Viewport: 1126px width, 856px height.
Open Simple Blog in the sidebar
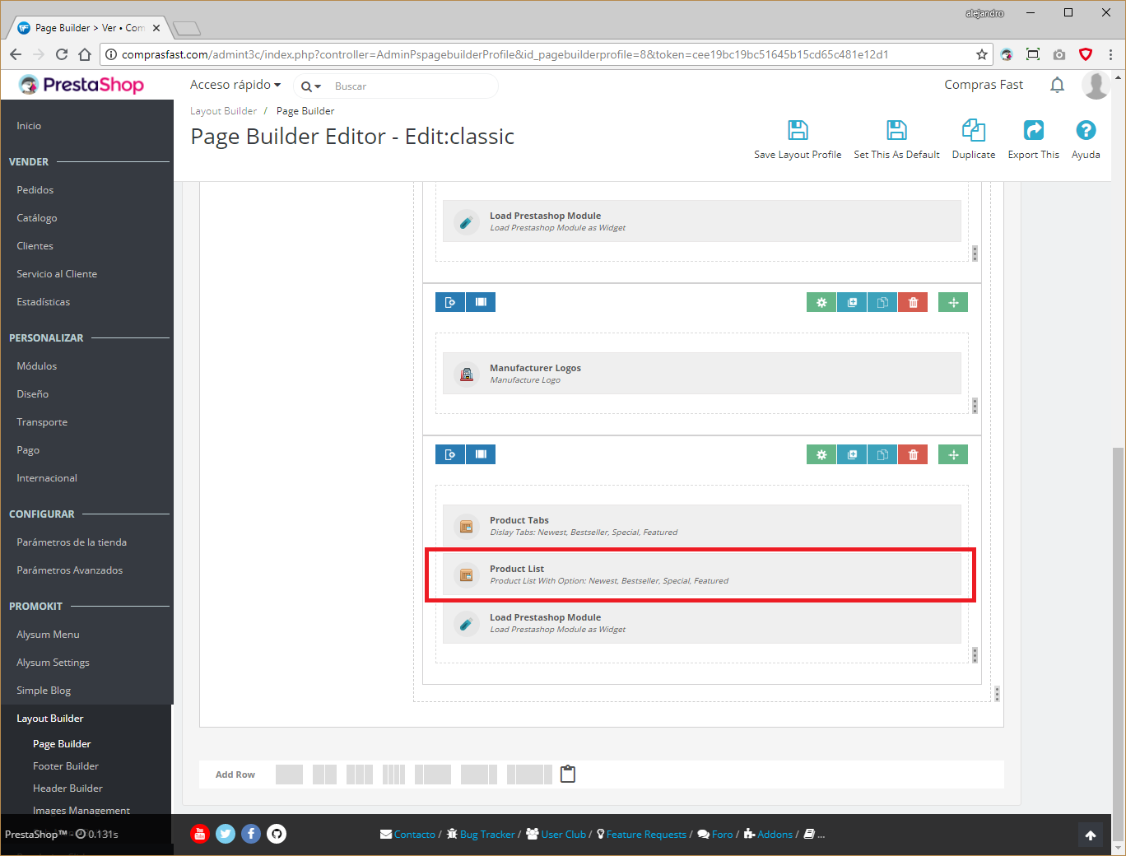point(44,691)
